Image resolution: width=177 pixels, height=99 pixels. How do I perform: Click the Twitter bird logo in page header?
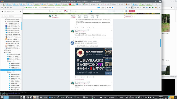[91, 11]
